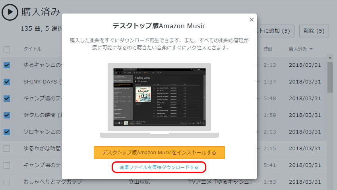This screenshot has width=337, height=190.
Task: Click the vertical scrollbar thumb
Action: point(330,78)
